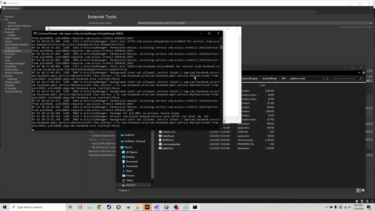Screen dimensions: 375x211
Task: Open Google Chrome from taskbar
Action: click(x=99, y=207)
